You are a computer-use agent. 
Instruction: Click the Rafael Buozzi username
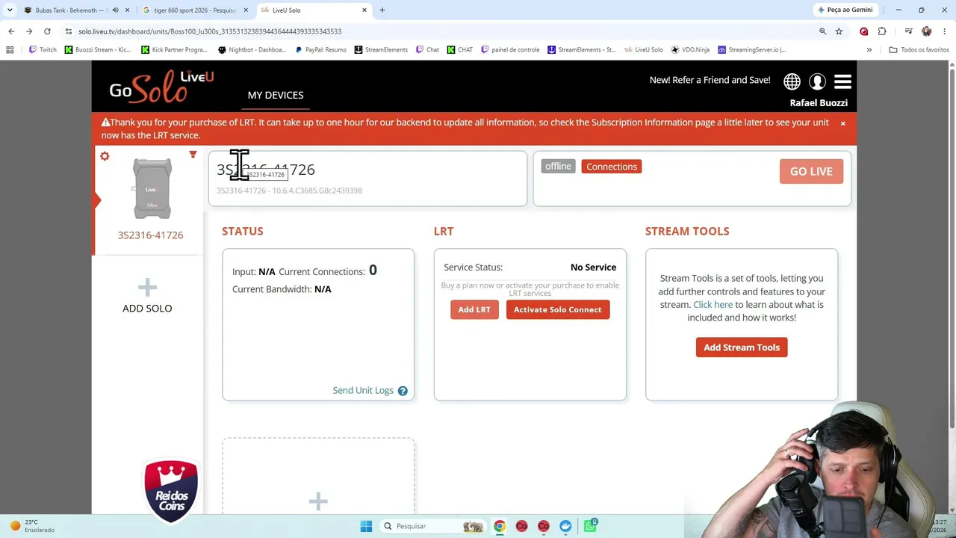click(819, 103)
